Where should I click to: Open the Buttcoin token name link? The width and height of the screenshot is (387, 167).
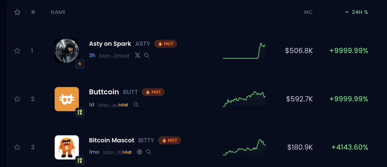tap(104, 92)
